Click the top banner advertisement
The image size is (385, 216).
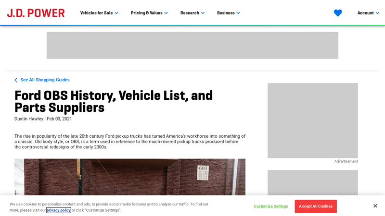coord(192,45)
